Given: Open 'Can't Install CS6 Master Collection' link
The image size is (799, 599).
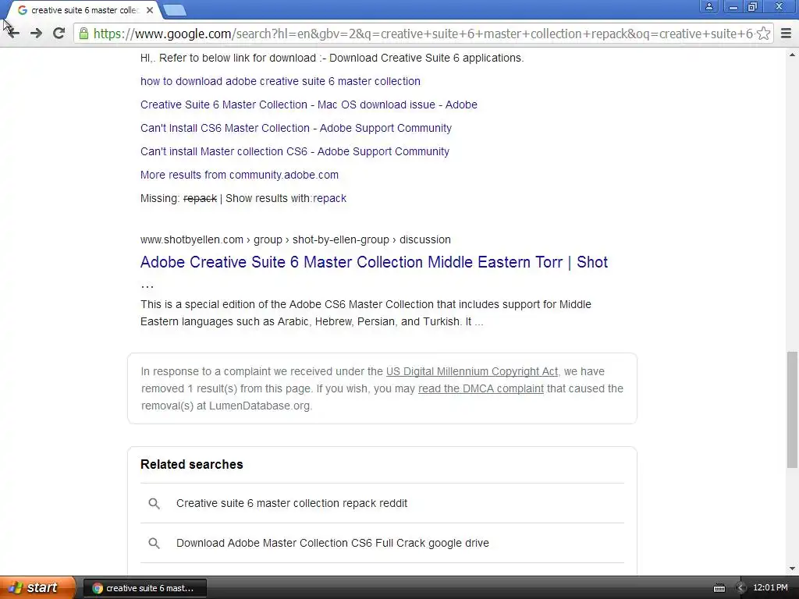Looking at the screenshot, I should (296, 129).
